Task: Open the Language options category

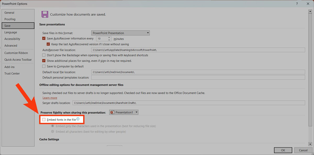Action: 18,32
